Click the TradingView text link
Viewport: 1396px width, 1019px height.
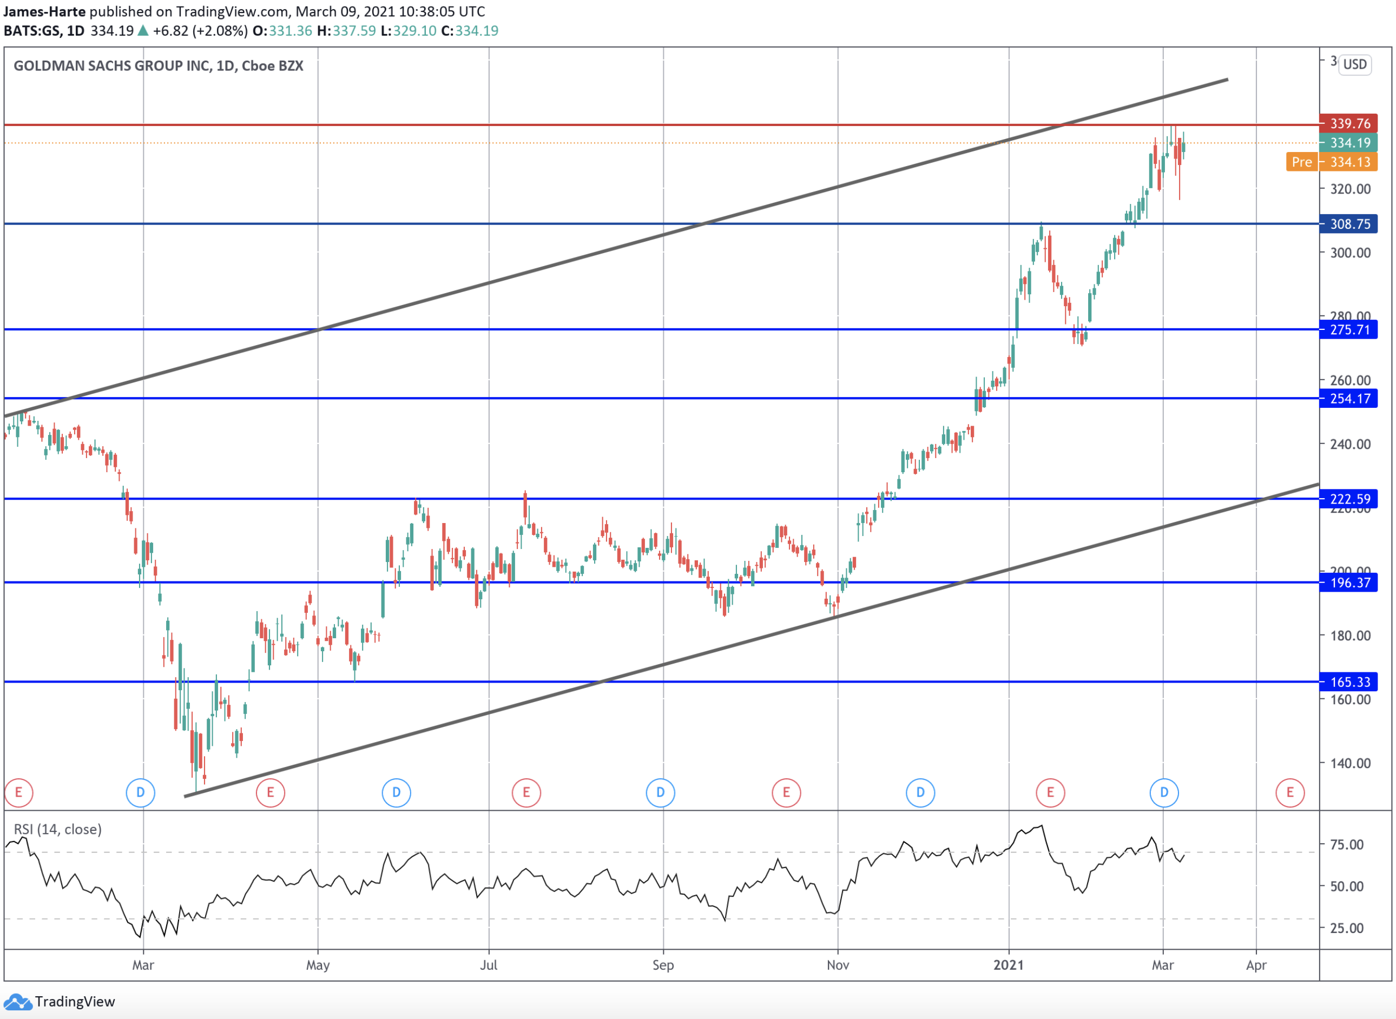click(75, 1002)
